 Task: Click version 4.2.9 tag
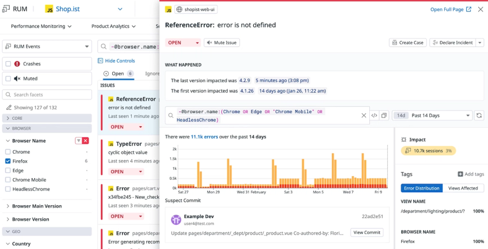[245, 81]
